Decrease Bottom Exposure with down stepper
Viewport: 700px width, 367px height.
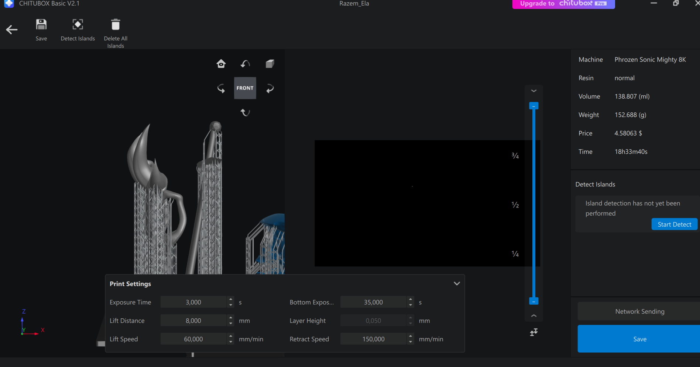[411, 305]
